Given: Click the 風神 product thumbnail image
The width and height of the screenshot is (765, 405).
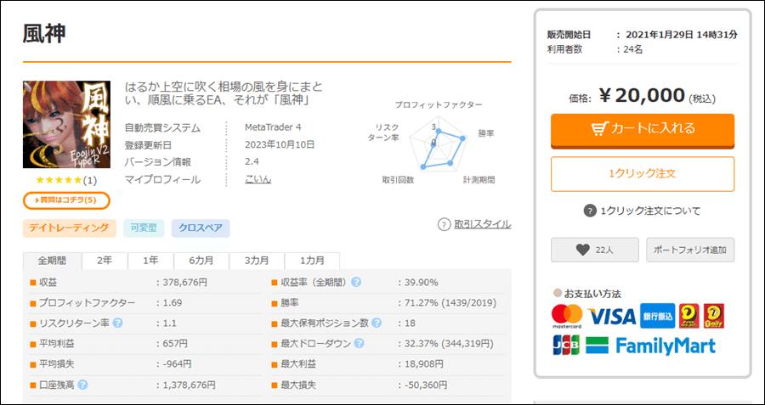Looking at the screenshot, I should 66,125.
